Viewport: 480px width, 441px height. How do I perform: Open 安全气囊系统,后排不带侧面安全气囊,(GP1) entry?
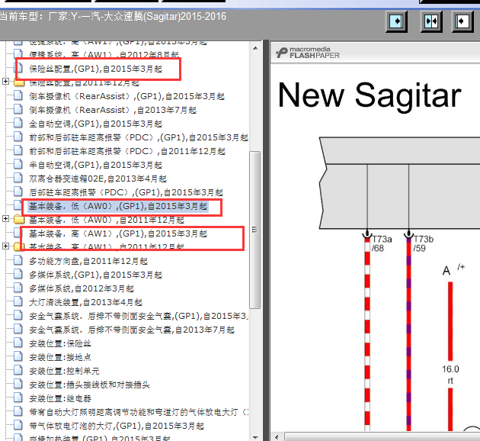click(x=139, y=316)
